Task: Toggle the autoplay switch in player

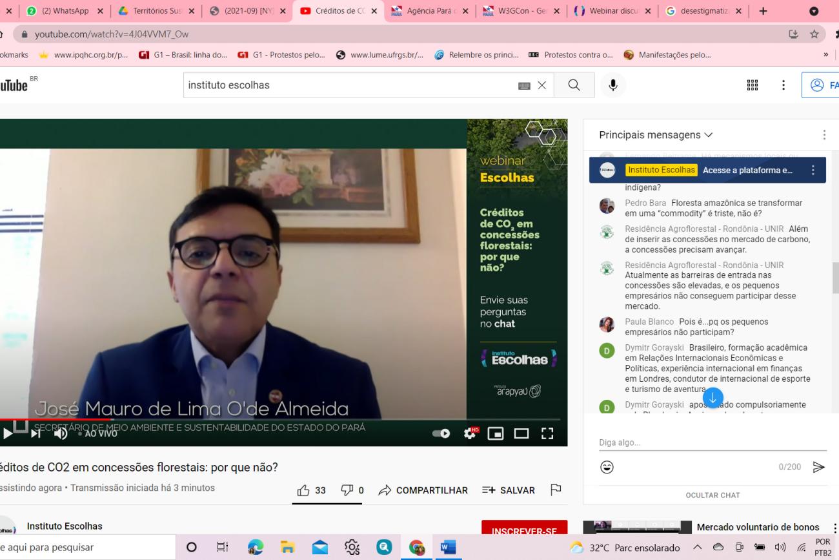Action: [x=441, y=433]
